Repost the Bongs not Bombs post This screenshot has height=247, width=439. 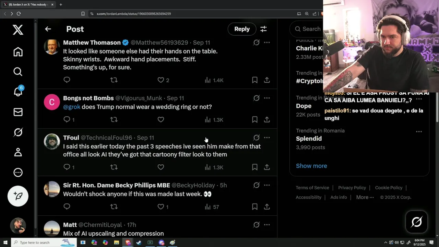tap(114, 119)
